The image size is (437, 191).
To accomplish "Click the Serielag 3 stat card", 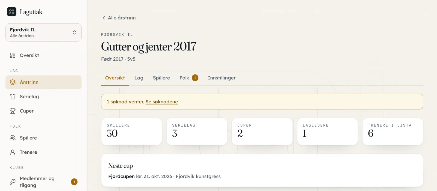I will tap(197, 132).
